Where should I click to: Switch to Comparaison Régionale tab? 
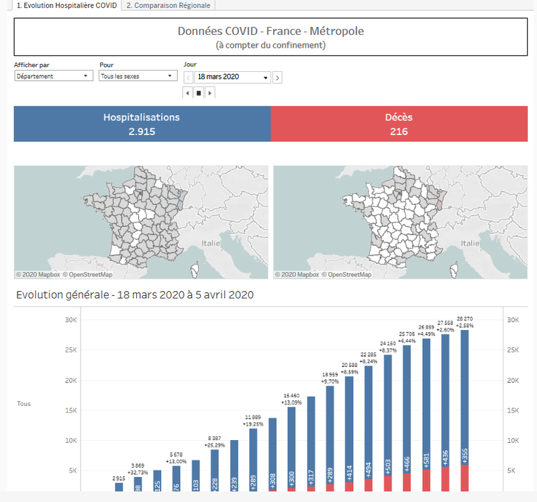168,5
